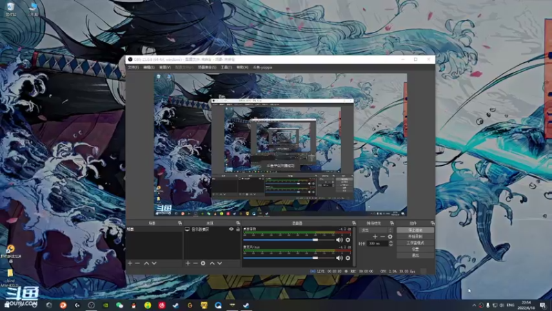Open NVIDIA app from the taskbar
This screenshot has height=311, width=552.
coord(106,305)
